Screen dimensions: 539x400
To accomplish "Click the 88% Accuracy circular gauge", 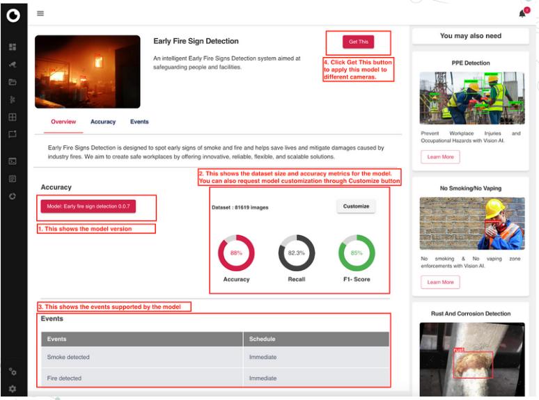I will pos(236,253).
